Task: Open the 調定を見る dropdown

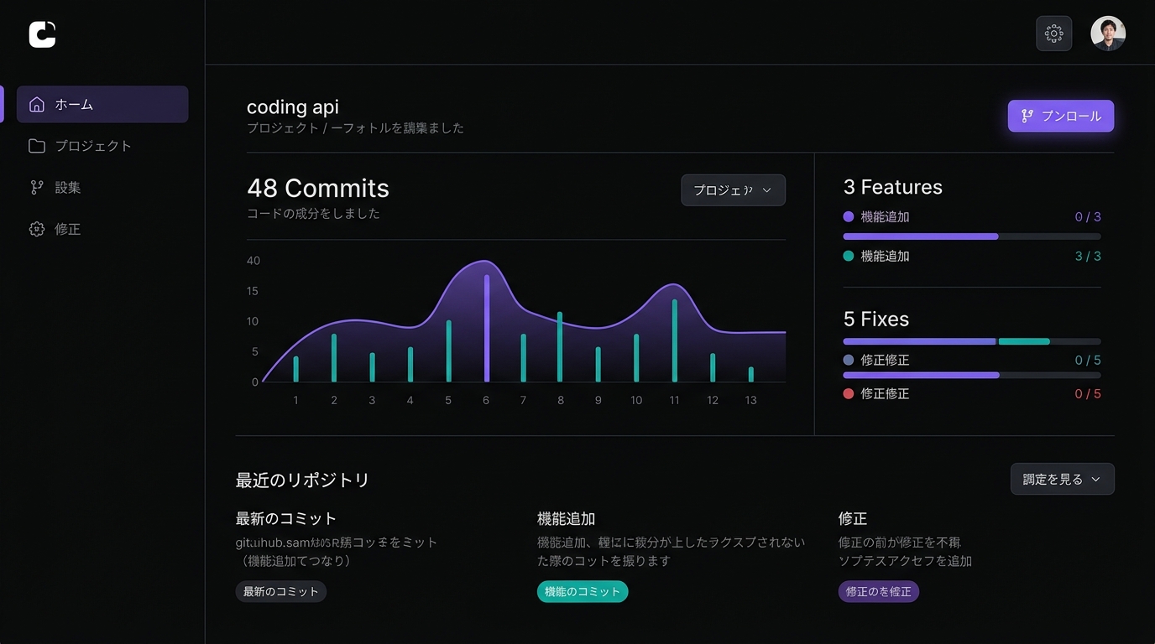Action: tap(1062, 480)
